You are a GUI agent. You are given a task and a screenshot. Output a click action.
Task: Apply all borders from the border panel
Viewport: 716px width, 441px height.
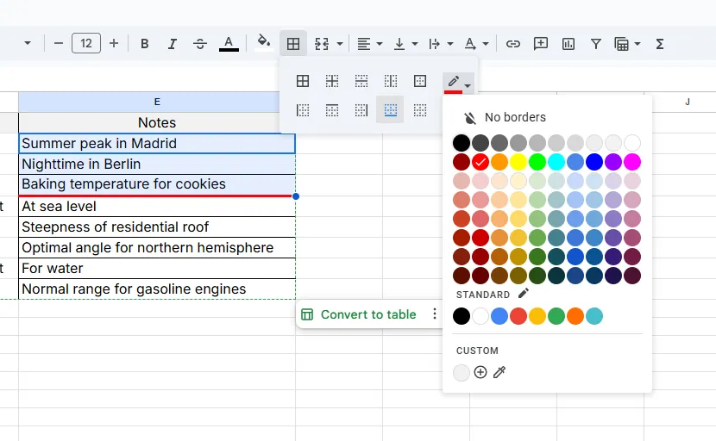[303, 81]
